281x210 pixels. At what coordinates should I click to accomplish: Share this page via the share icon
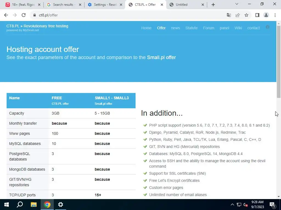click(x=238, y=15)
